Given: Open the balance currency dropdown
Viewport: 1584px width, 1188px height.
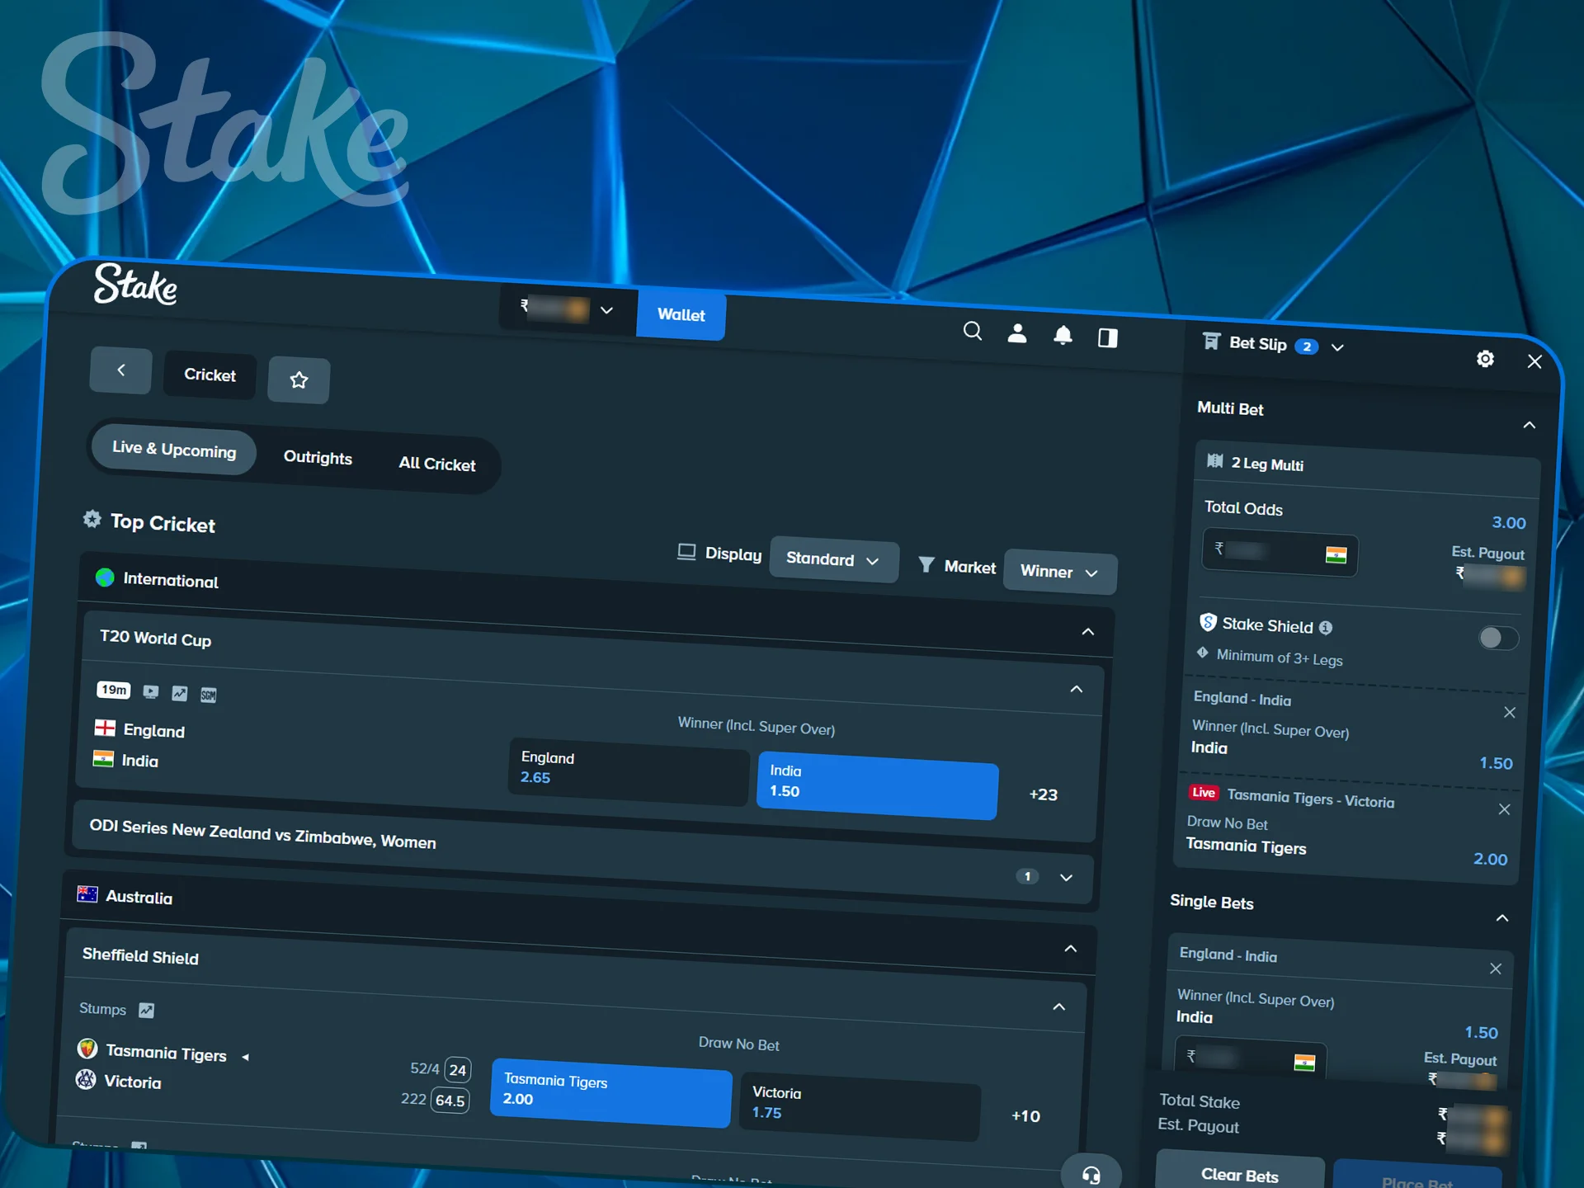Looking at the screenshot, I should (568, 309).
